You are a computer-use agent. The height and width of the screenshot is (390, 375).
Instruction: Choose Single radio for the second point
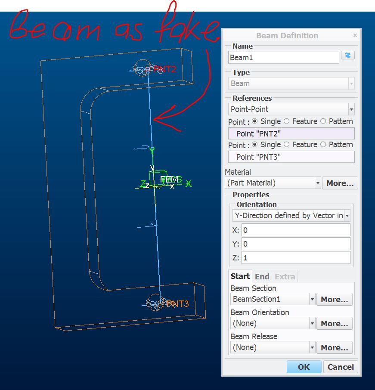pos(254,145)
